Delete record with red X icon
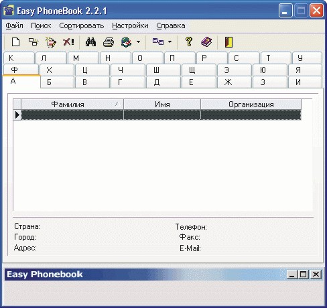Screen dimensions: 327x308 [68, 42]
